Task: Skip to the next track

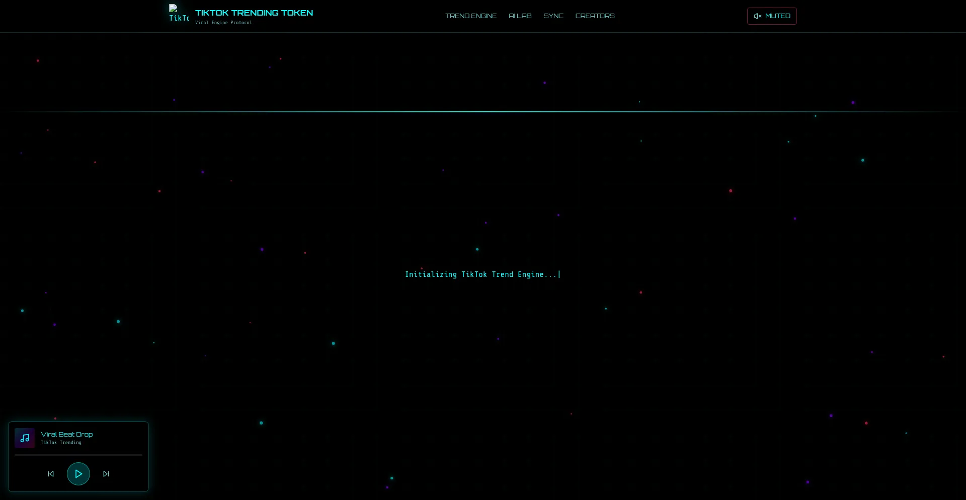Action: pyautogui.click(x=106, y=474)
